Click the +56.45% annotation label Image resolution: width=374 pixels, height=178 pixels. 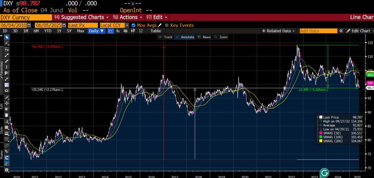[47, 47]
